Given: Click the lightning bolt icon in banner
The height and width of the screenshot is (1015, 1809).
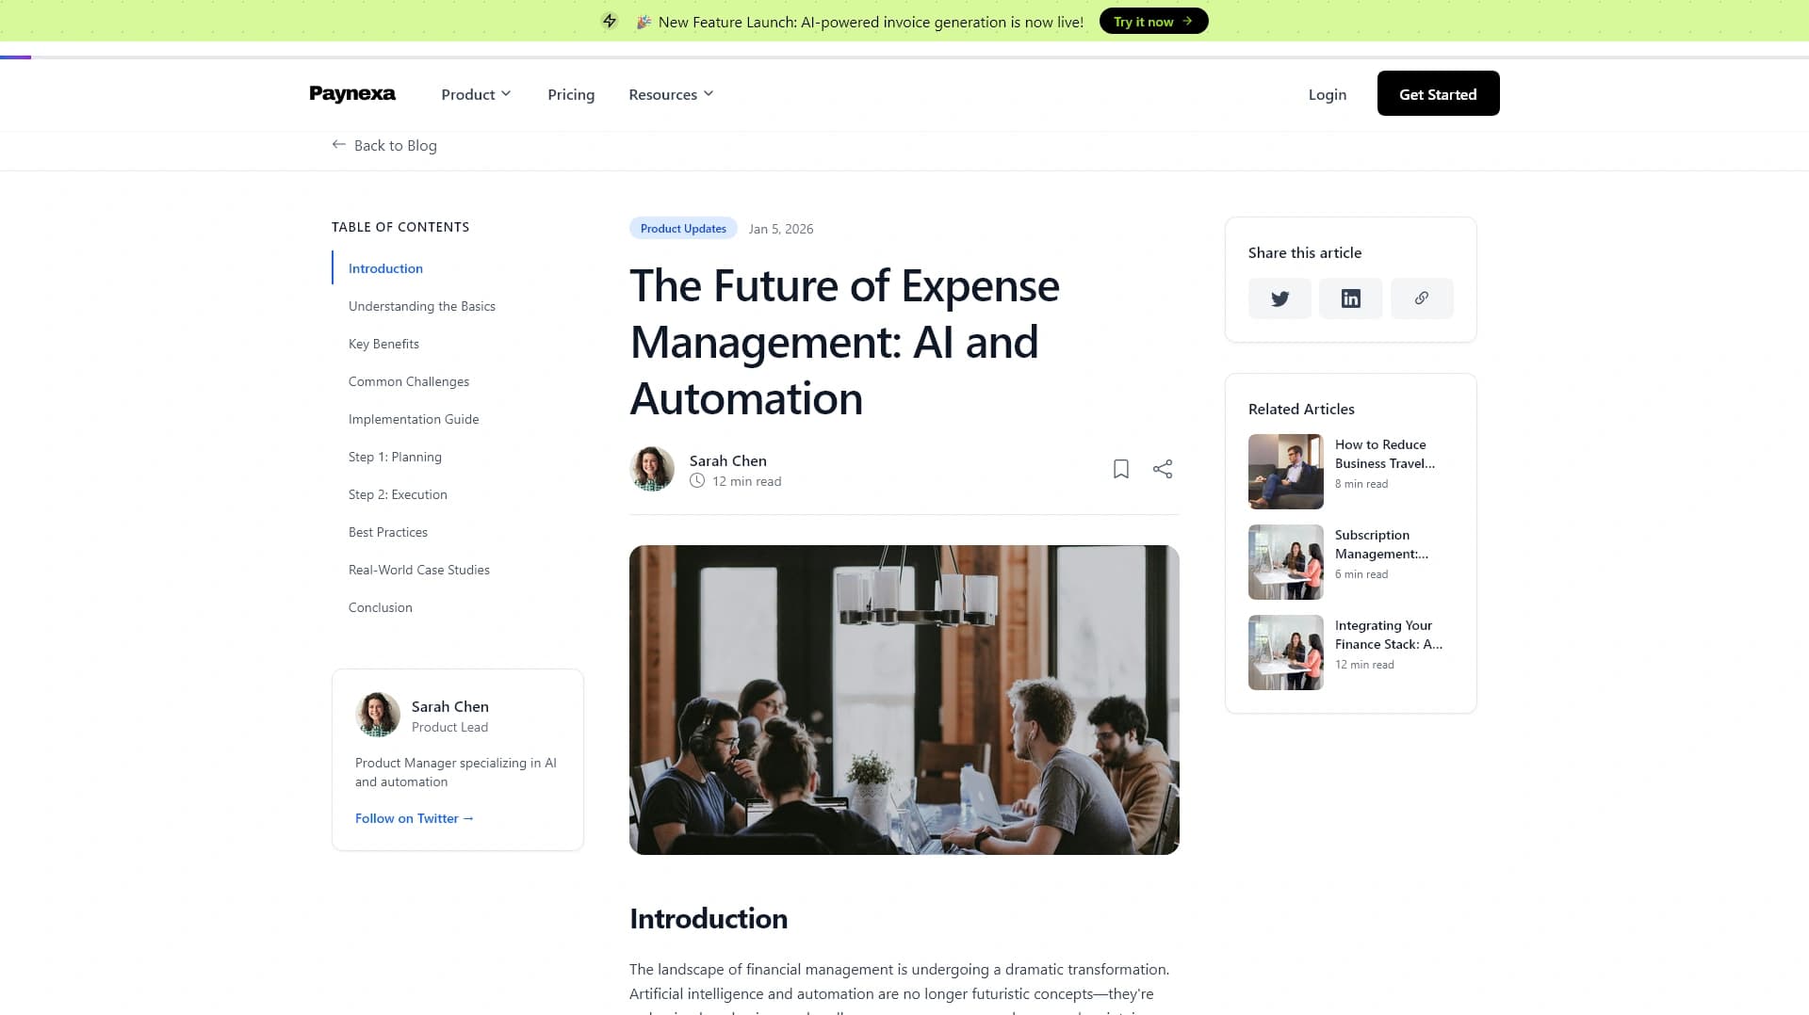Looking at the screenshot, I should point(610,21).
